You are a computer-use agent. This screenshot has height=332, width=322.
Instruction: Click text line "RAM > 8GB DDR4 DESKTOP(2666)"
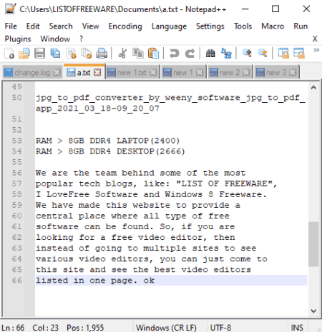(x=110, y=151)
